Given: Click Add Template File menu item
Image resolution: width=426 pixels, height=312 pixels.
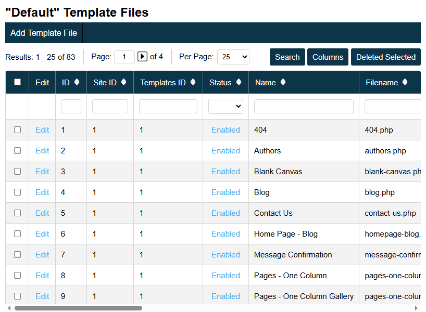Looking at the screenshot, I should (44, 33).
